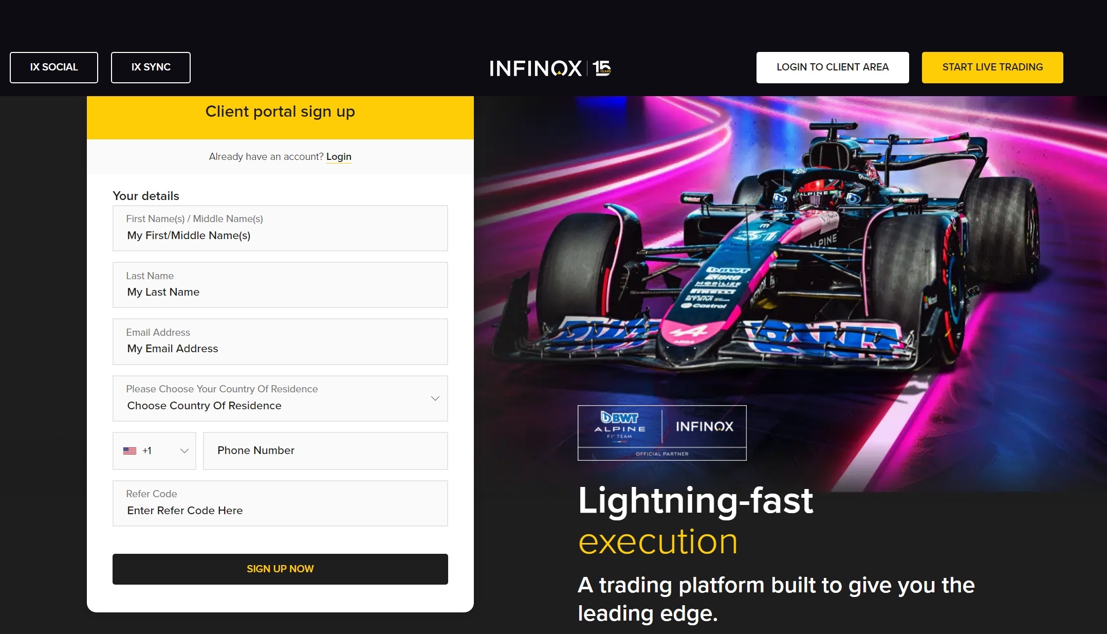This screenshot has width=1107, height=634.
Task: Expand the refer code input field area
Action: (281, 503)
